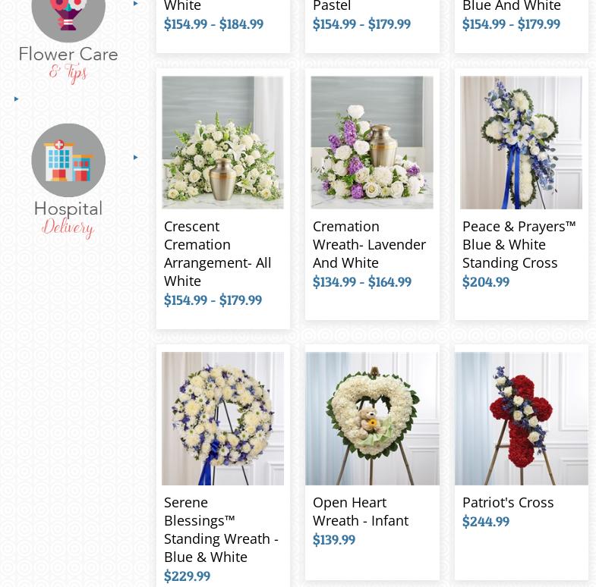Viewport: 596px width, 587px height.
Task: Open Hospital Delivery text link
Action: point(68,220)
